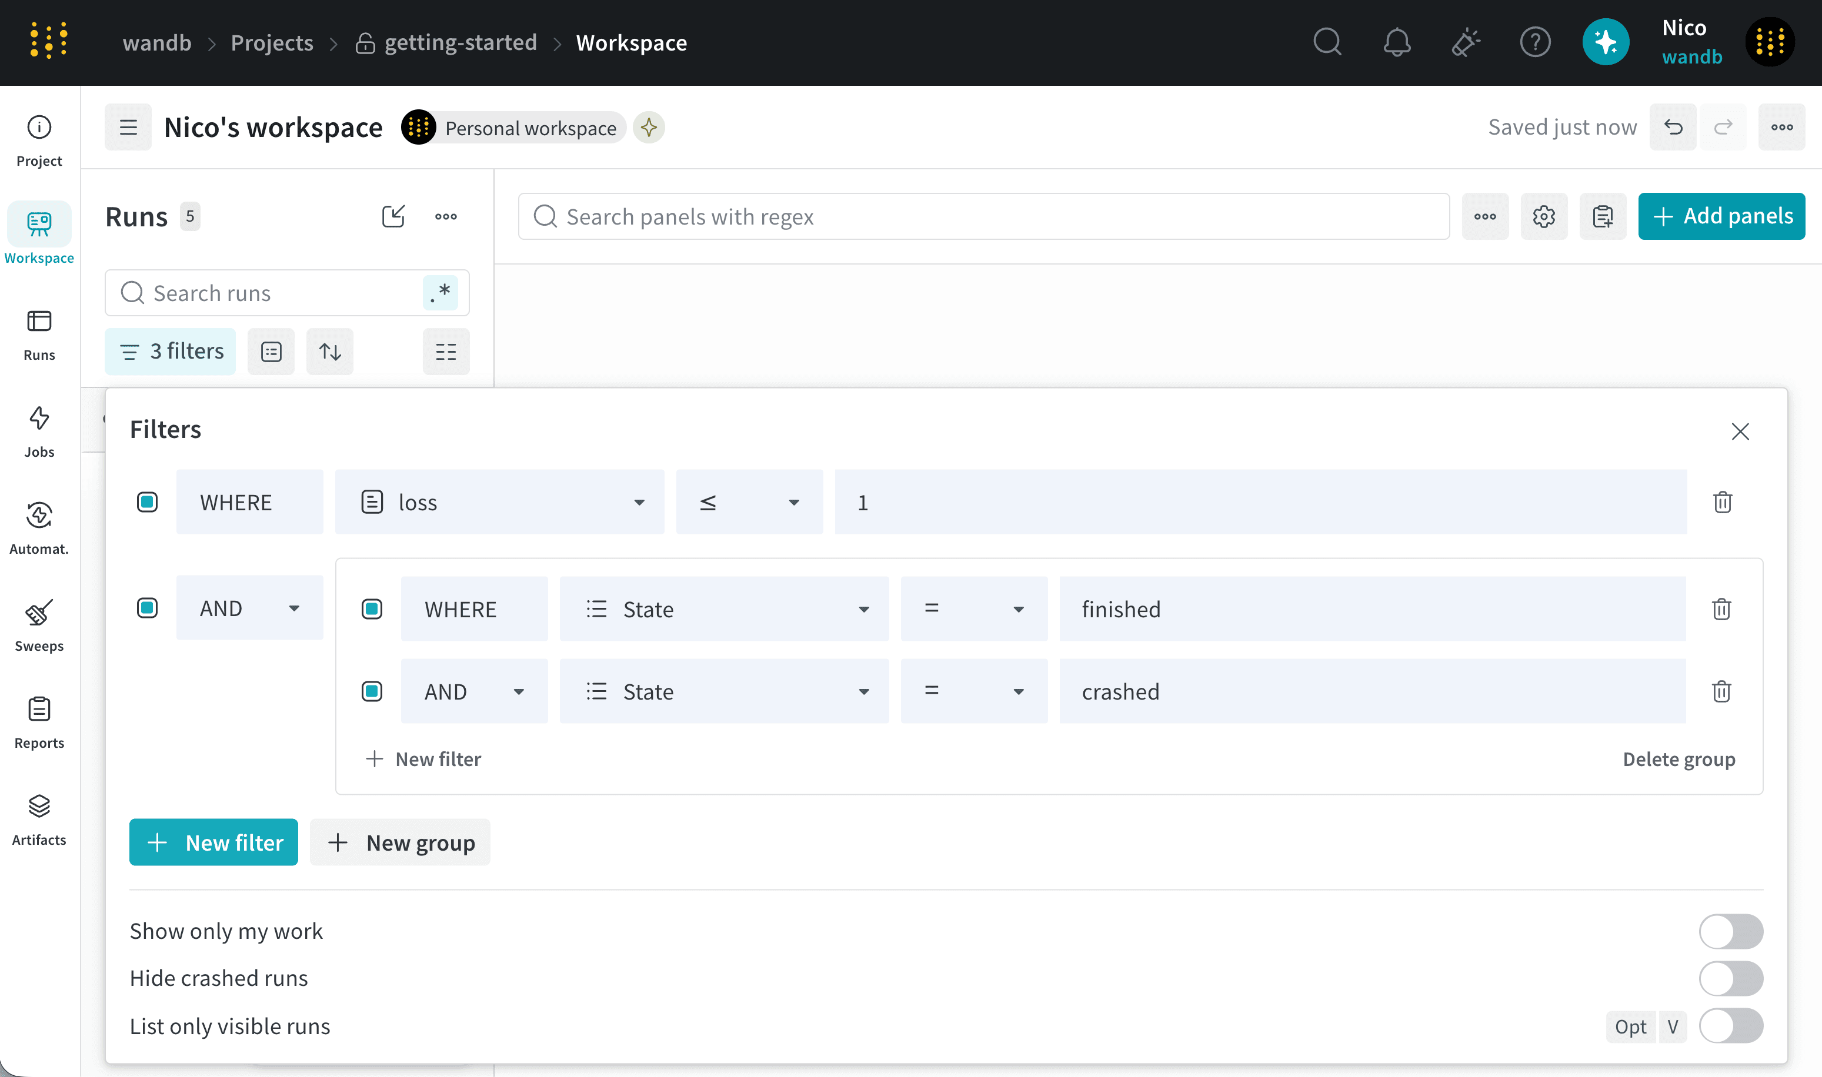Open the sort runs icon button

pos(331,352)
